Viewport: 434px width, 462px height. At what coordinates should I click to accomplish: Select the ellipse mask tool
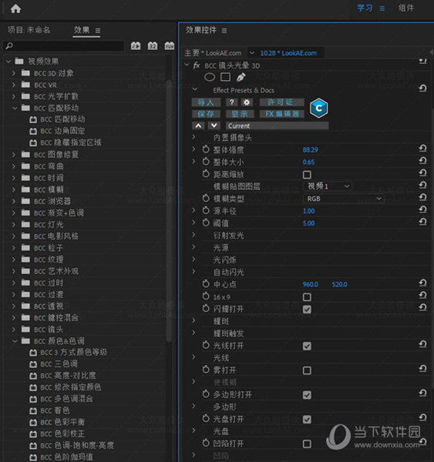coord(210,77)
